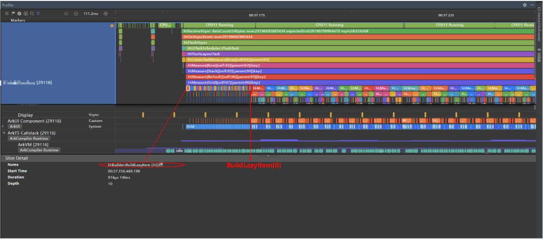Collapse the ArkTS Callstack section

point(4,133)
